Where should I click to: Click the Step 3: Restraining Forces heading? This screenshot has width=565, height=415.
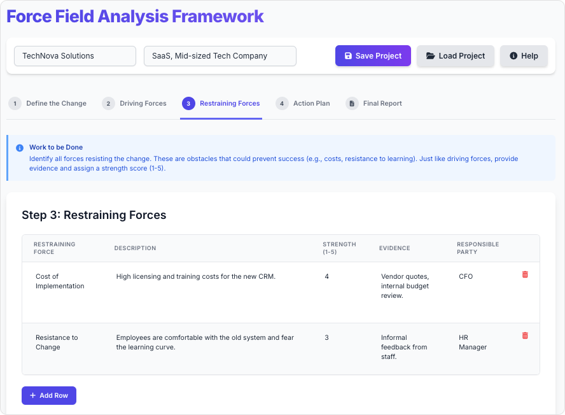point(94,215)
